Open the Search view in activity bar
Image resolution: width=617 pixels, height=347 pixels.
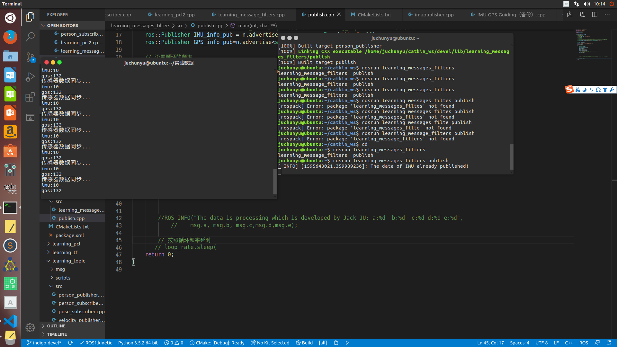point(30,37)
